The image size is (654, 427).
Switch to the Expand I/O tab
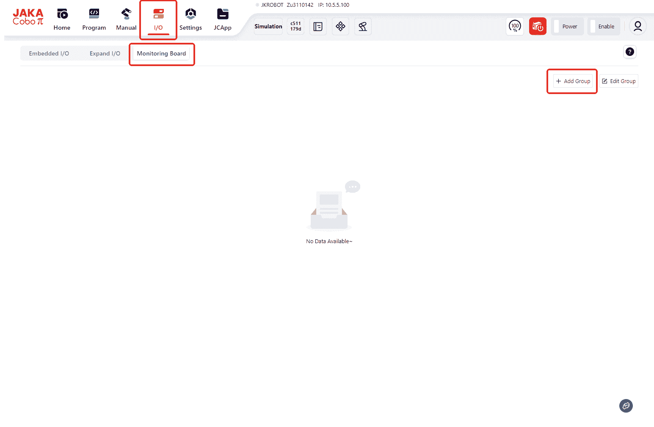click(x=105, y=54)
